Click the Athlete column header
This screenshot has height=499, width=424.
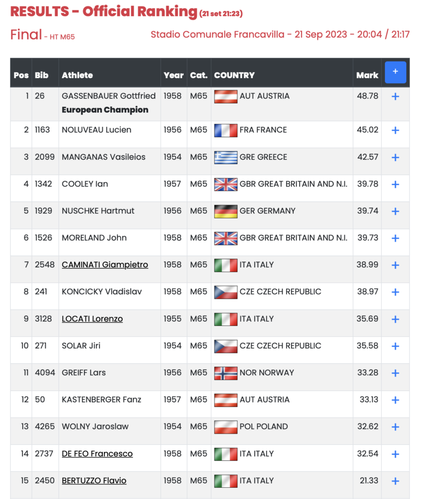(x=77, y=75)
